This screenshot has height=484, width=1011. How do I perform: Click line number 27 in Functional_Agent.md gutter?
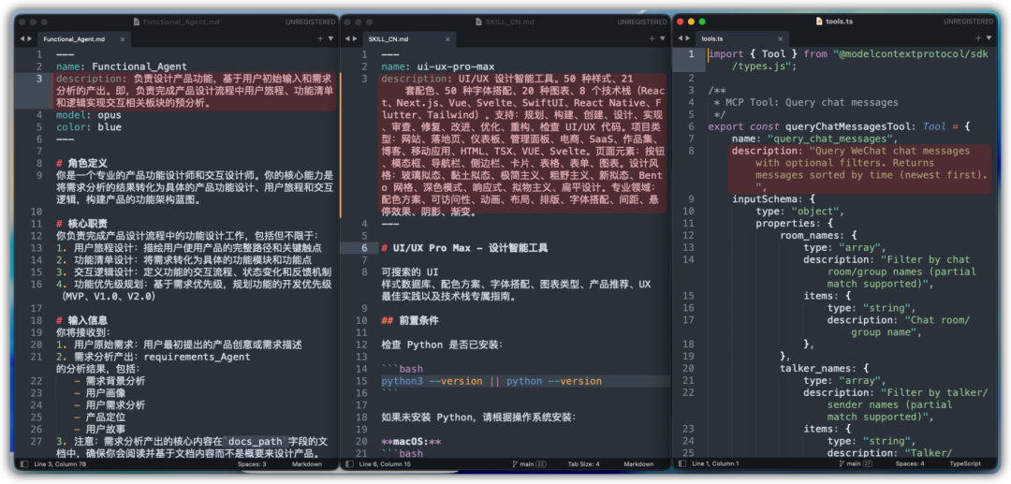coord(37,442)
